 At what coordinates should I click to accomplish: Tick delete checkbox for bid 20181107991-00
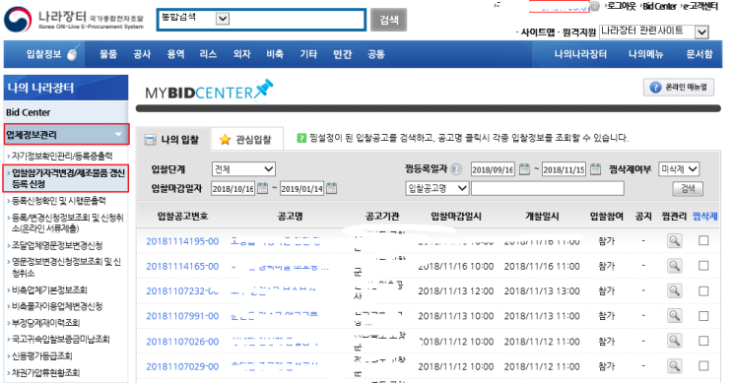click(x=703, y=316)
